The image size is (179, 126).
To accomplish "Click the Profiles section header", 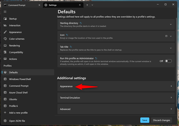I will click(x=7, y=66).
